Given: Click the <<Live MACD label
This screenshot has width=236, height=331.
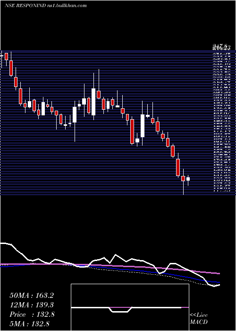Looking at the screenshot, I should coord(199,319).
